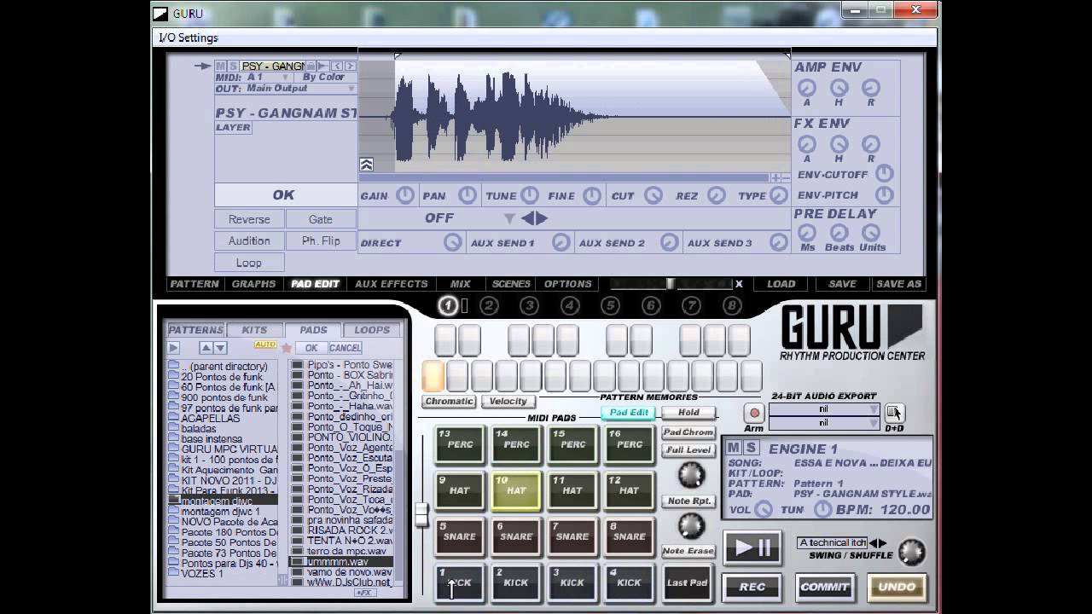
Task: Select the LOOPS browser tab
Action: pyautogui.click(x=372, y=330)
